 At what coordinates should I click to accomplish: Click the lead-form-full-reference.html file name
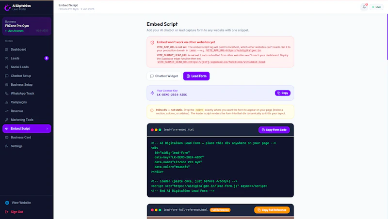186,210
